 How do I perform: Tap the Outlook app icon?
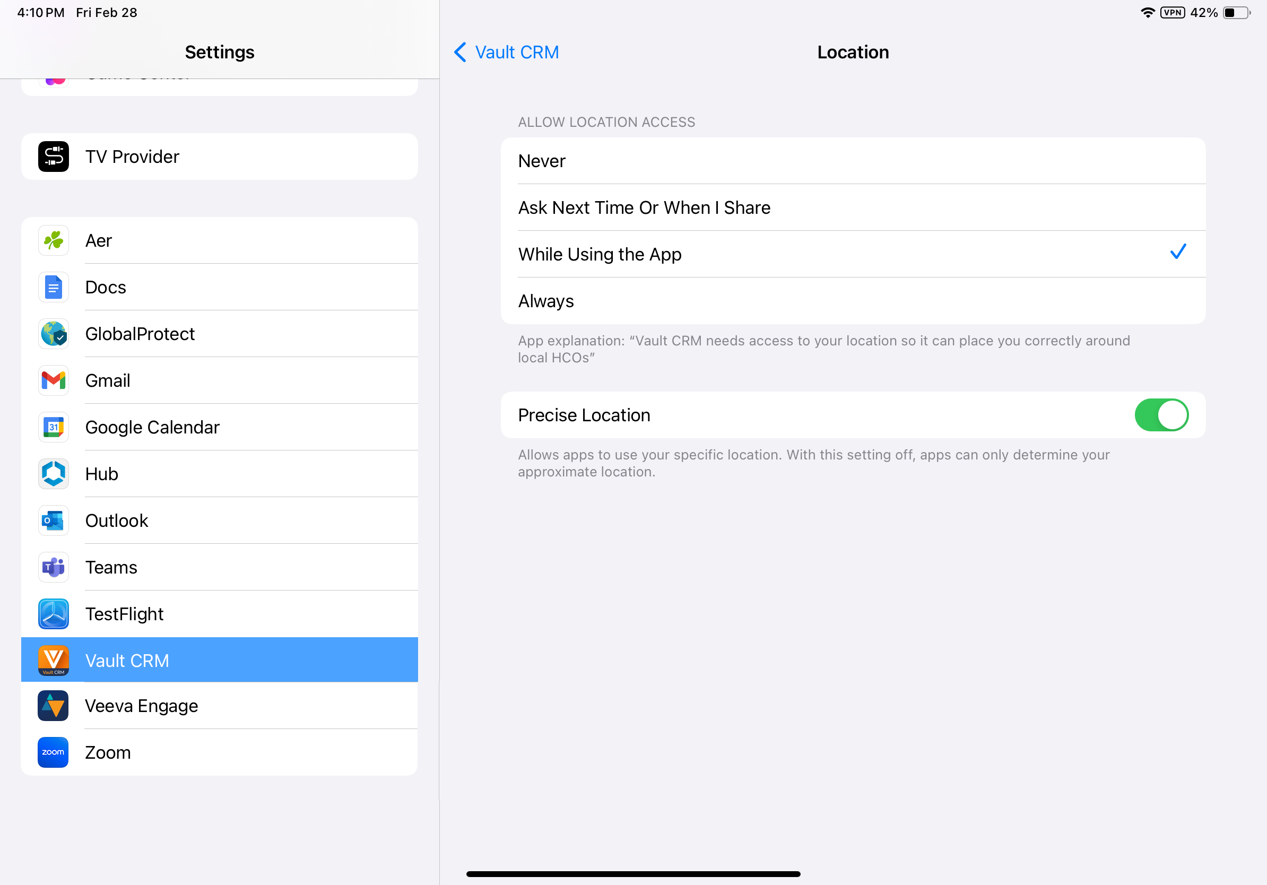(x=54, y=521)
